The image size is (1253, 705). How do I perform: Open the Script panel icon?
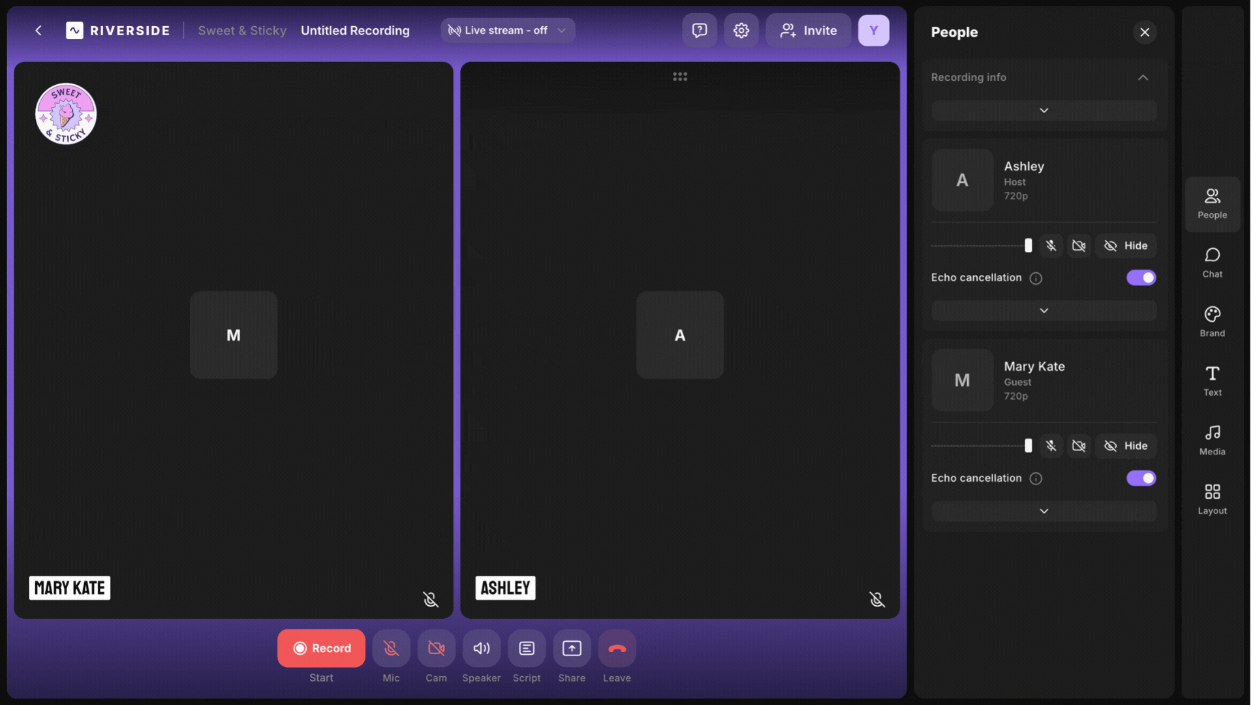pos(527,648)
